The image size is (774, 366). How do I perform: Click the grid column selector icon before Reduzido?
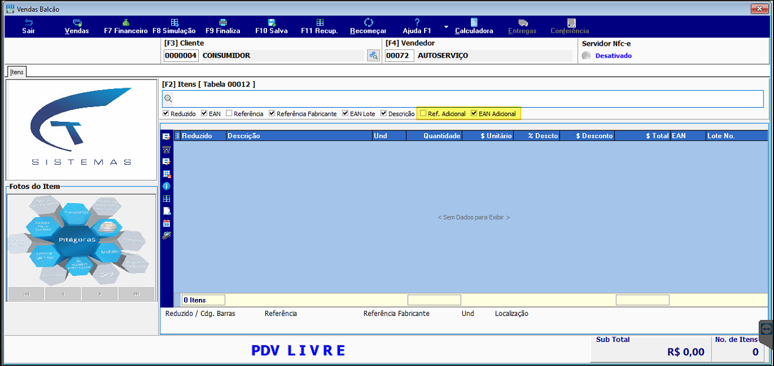[x=178, y=136]
